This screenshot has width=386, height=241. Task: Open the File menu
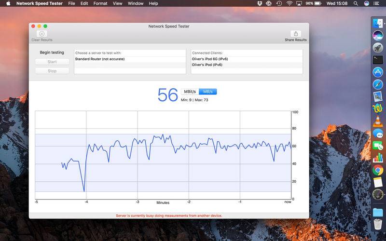pyautogui.click(x=71, y=3)
